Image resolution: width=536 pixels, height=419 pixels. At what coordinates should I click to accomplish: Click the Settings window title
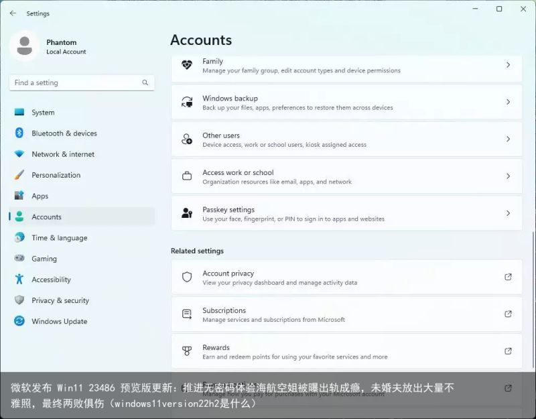[x=38, y=13]
